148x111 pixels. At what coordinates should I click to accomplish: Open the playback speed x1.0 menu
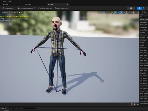[21, 12]
